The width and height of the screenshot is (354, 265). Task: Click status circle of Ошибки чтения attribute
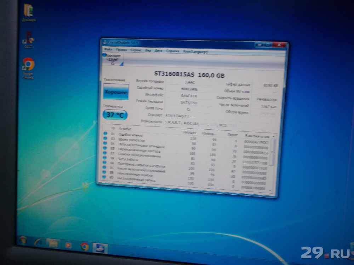click(x=105, y=133)
